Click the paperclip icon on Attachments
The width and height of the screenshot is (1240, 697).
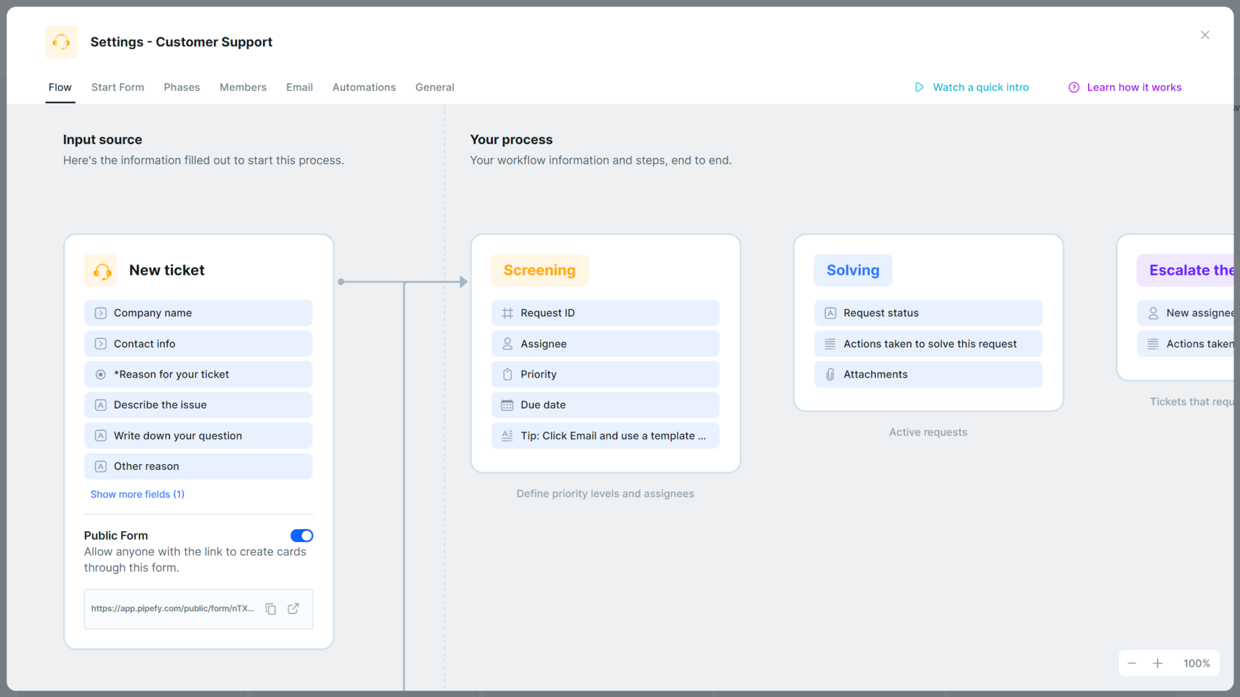(x=829, y=374)
